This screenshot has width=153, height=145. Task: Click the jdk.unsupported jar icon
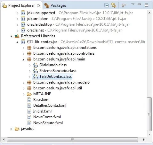click(23, 13)
